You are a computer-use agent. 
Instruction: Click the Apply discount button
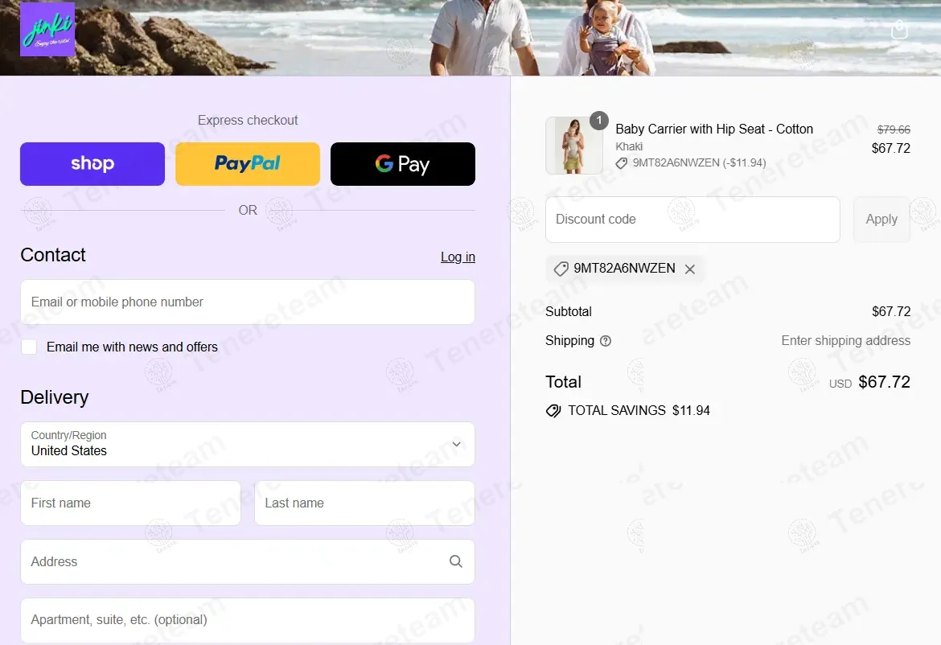point(881,220)
